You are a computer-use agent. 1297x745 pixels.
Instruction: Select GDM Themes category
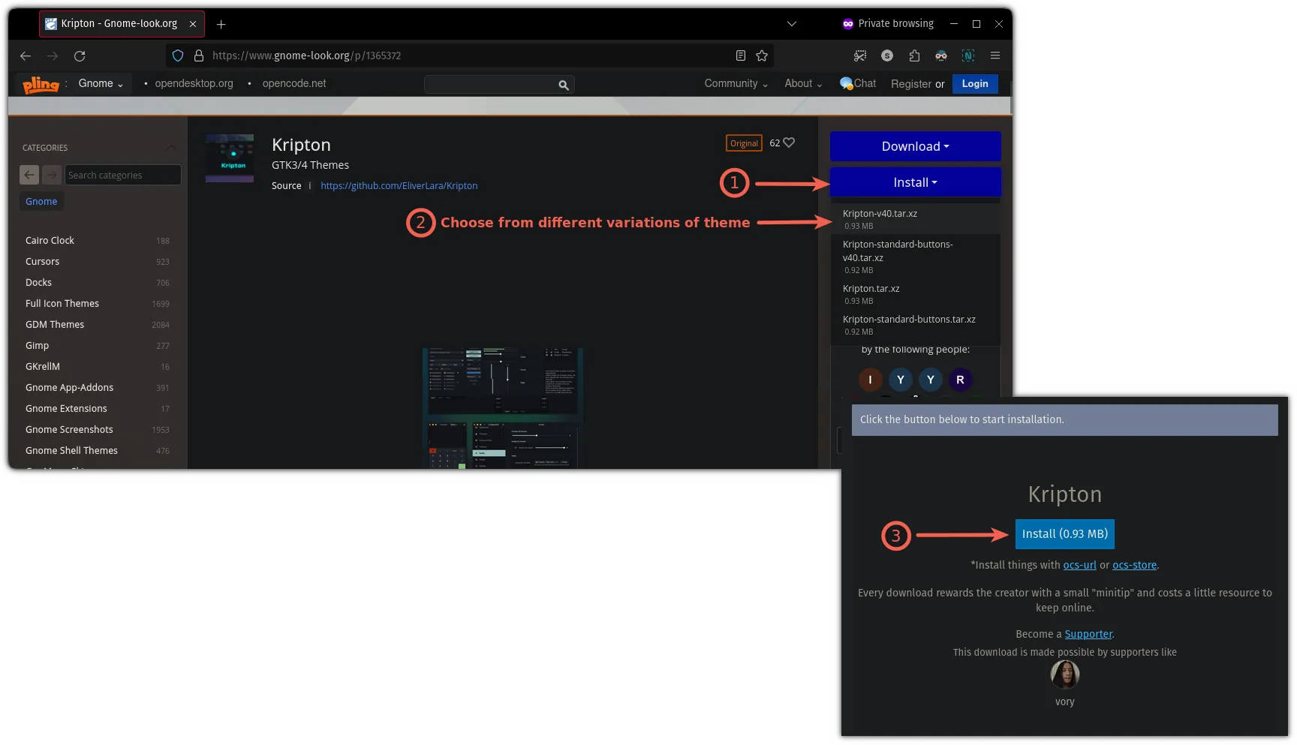click(55, 325)
